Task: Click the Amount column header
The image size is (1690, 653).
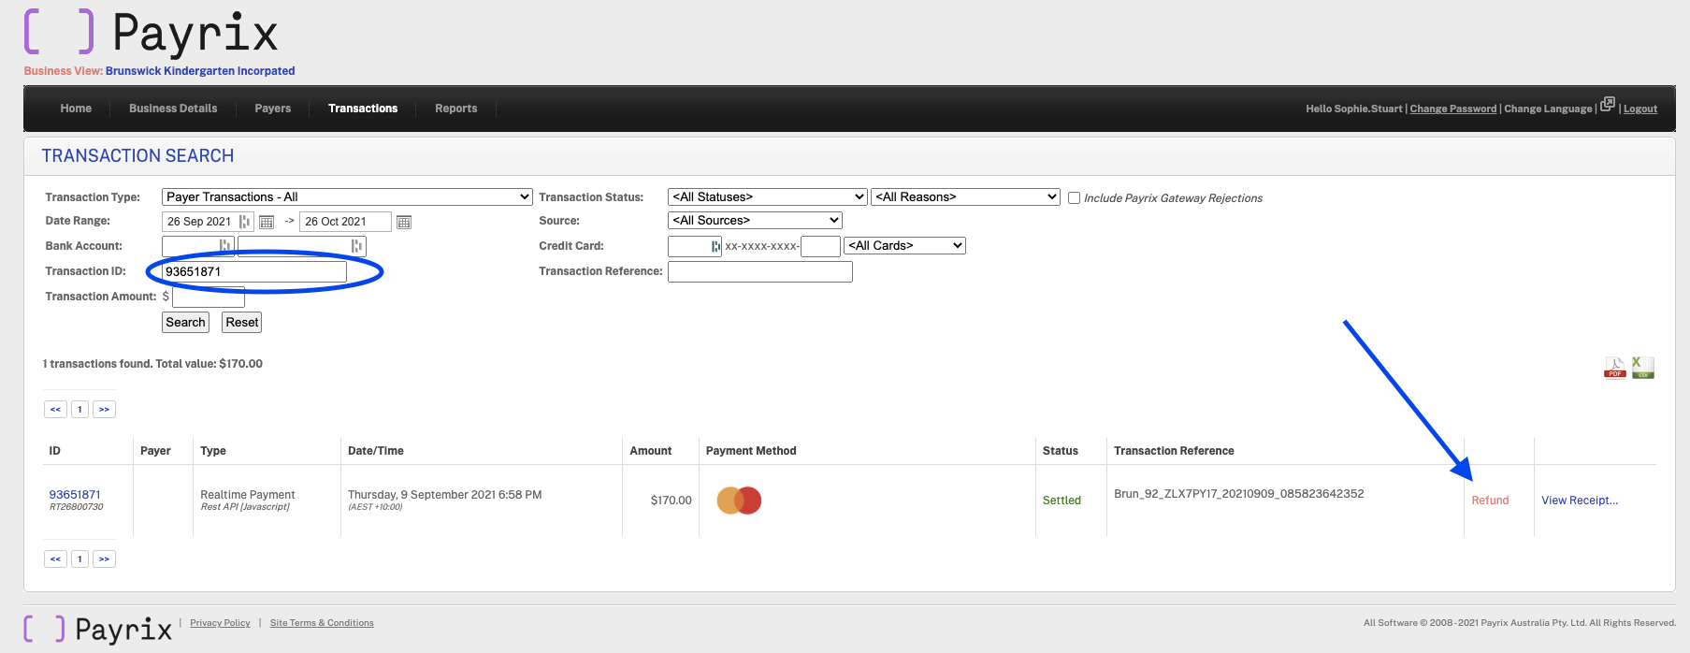Action: [651, 451]
